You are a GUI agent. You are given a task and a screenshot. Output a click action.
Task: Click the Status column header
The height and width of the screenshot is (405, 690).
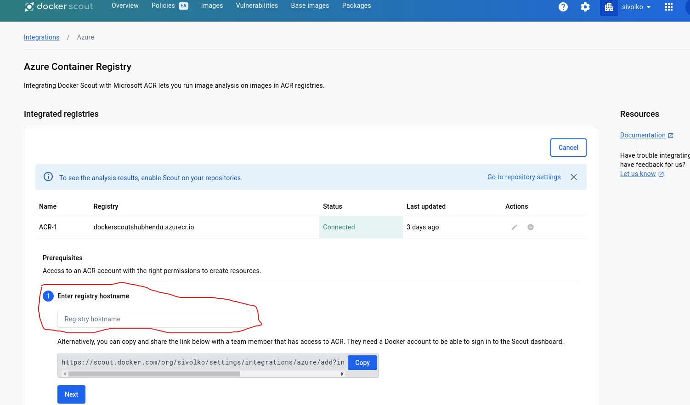click(x=333, y=206)
